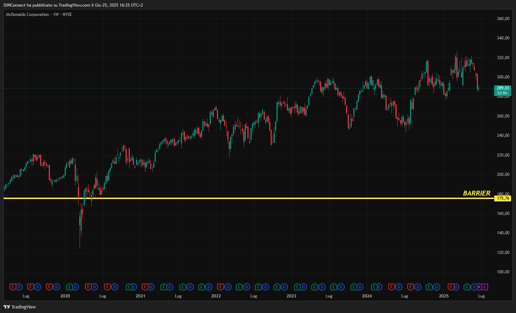The image size is (516, 313).
Task: Click the 100,00 price axis label
Action: (503, 272)
